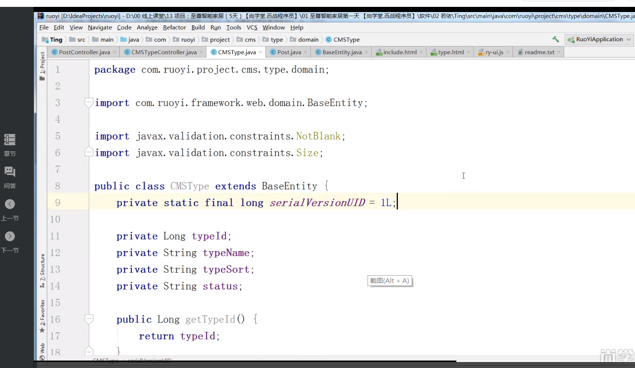Open the Help menu
This screenshot has width=635, height=368.
tap(297, 27)
